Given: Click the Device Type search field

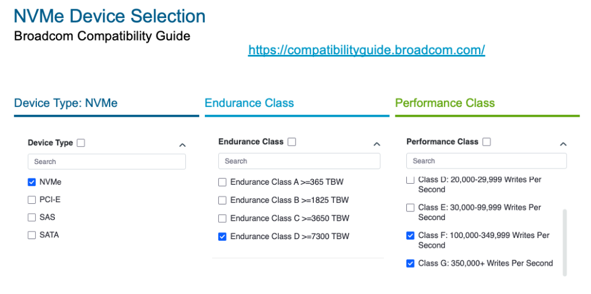Looking at the screenshot, I should (x=107, y=162).
